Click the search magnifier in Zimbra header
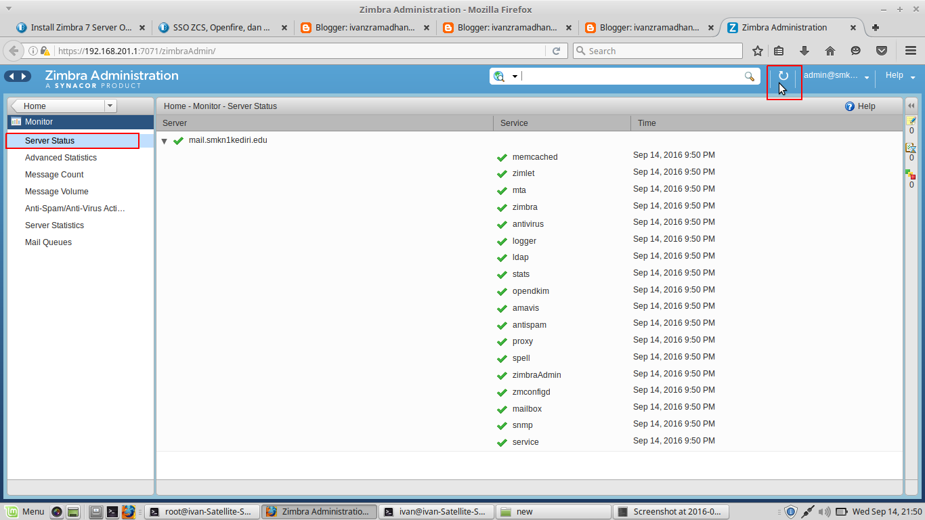 [750, 77]
